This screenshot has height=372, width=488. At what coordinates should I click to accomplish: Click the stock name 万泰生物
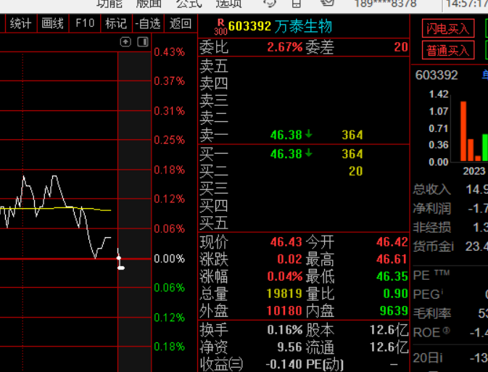303,26
